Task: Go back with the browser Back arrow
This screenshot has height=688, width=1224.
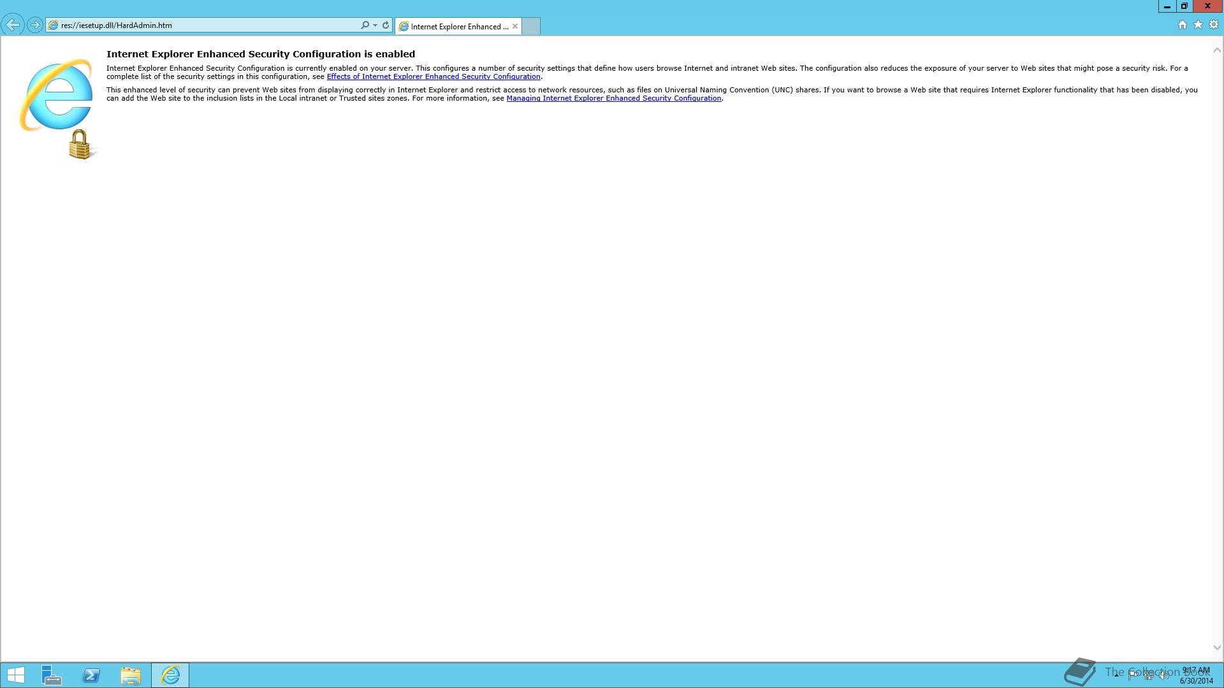Action: pyautogui.click(x=13, y=25)
